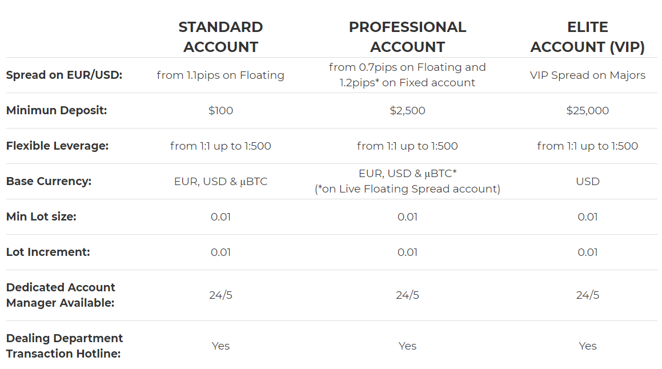Viewport: 662px width, 369px height.
Task: Click the Base Currency row label
Action: tap(49, 181)
